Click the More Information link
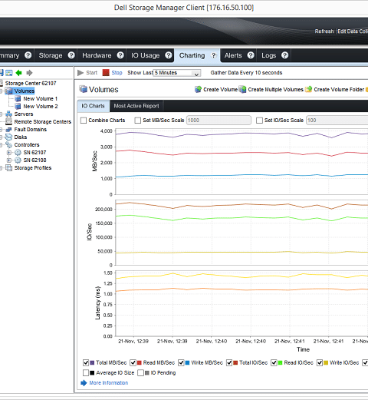Image resolution: width=368 pixels, height=400 pixels. pyautogui.click(x=109, y=383)
